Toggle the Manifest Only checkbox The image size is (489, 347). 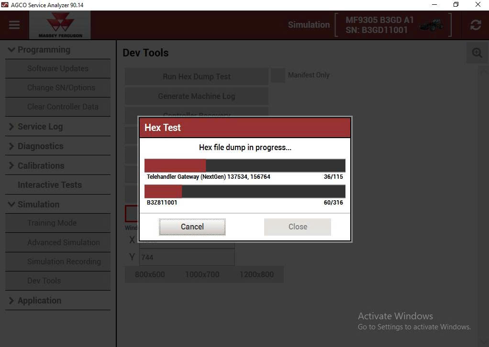[x=278, y=76]
